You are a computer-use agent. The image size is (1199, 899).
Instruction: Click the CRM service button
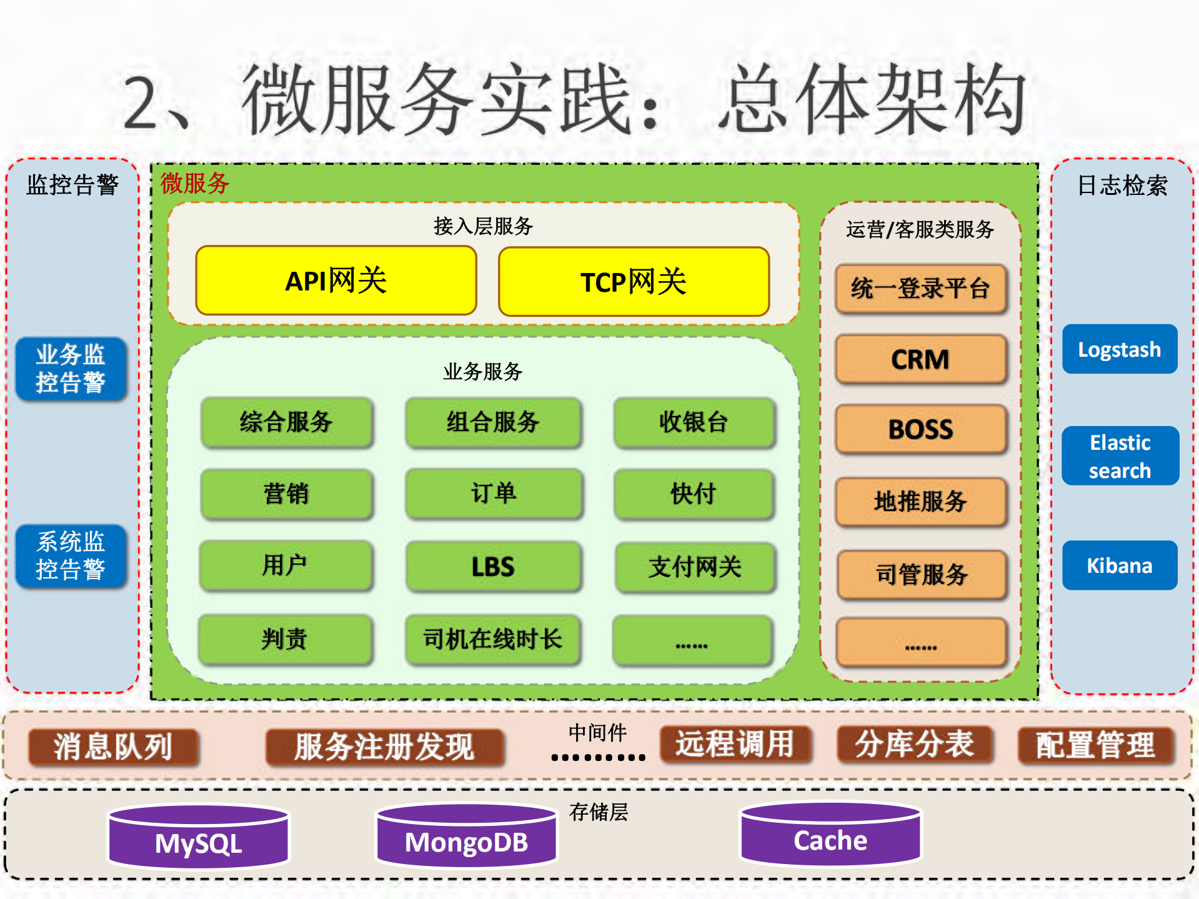[x=921, y=360]
